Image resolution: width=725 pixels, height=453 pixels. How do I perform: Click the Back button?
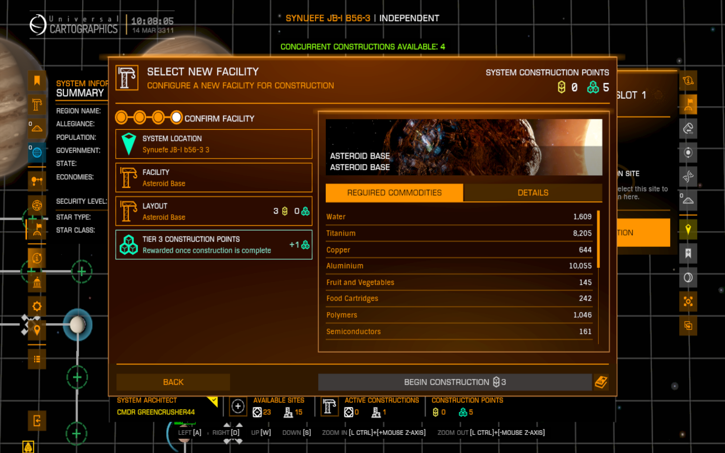pyautogui.click(x=173, y=382)
